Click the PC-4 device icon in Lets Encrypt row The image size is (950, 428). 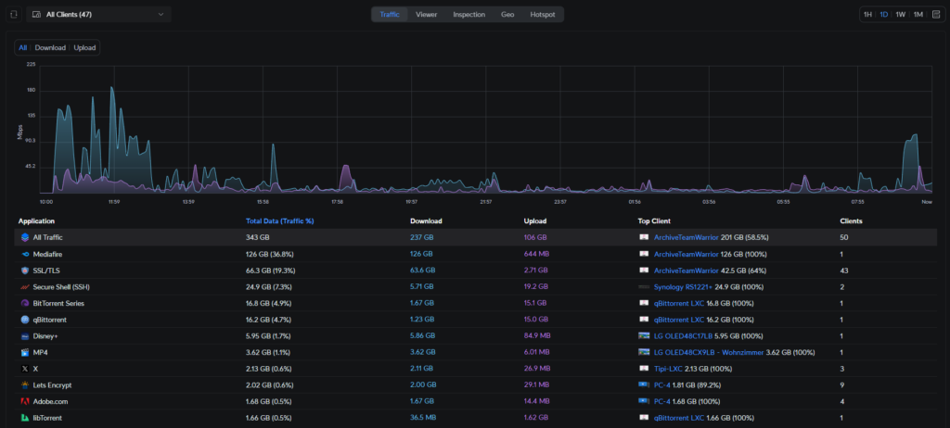pos(644,385)
